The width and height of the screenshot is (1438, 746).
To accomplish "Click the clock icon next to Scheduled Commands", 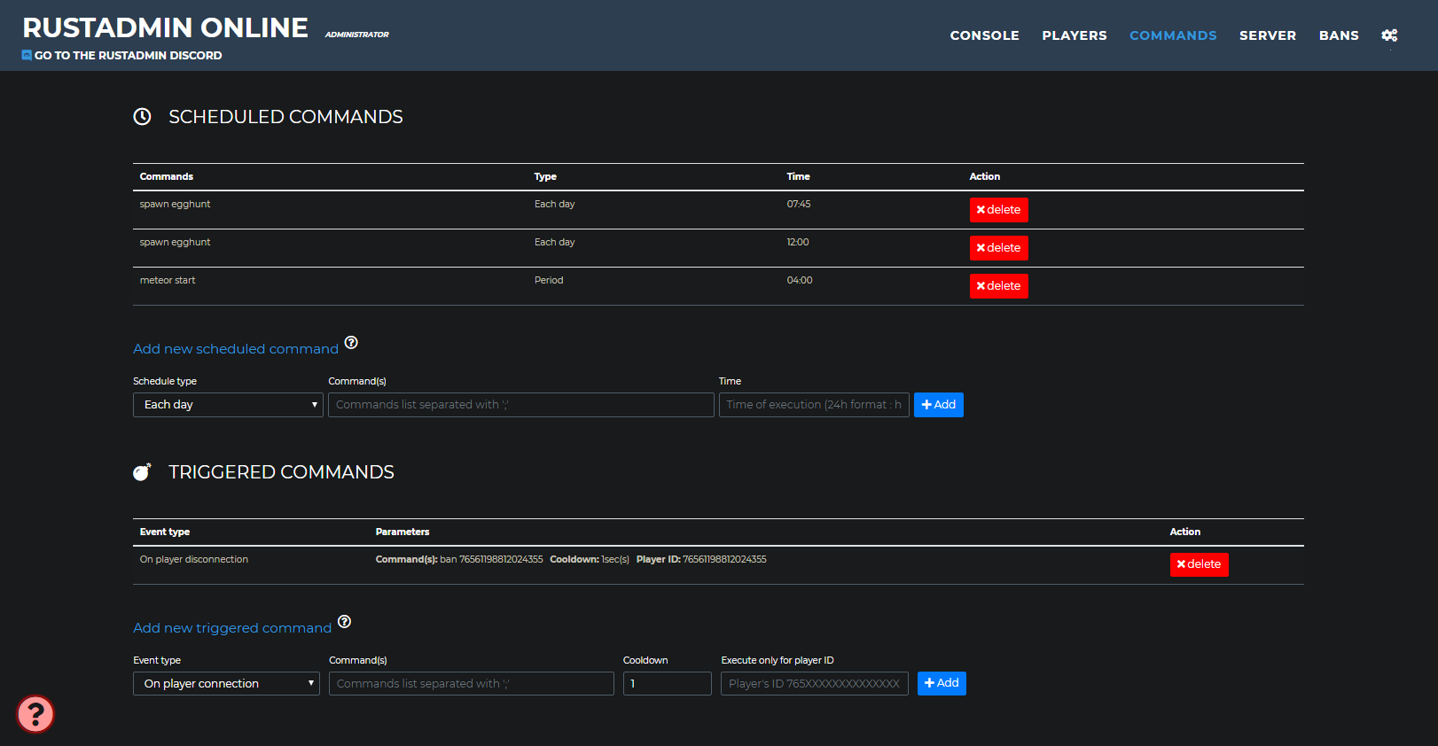I will tap(142, 117).
